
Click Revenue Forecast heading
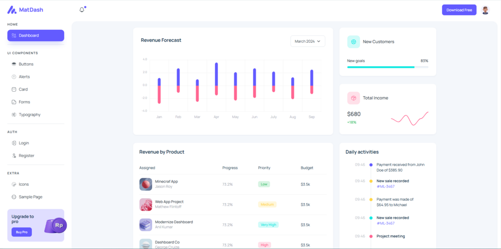161,40
